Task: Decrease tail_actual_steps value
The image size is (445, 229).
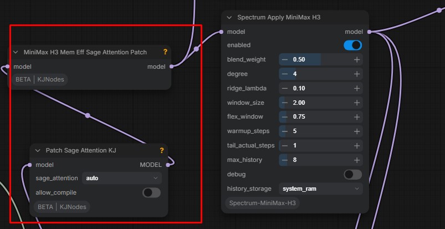Action: [285, 145]
